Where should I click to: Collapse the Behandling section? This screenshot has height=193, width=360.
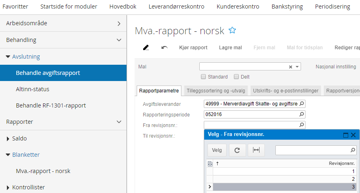click(119, 40)
